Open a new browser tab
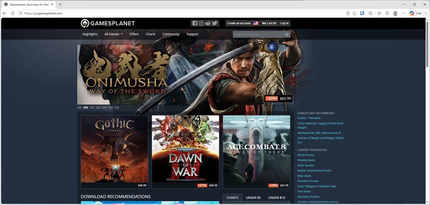This screenshot has height=205, width=430. [x=60, y=4]
